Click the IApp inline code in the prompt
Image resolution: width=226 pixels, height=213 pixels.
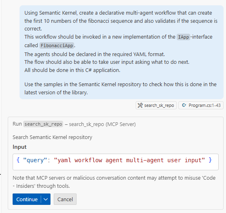point(183,37)
